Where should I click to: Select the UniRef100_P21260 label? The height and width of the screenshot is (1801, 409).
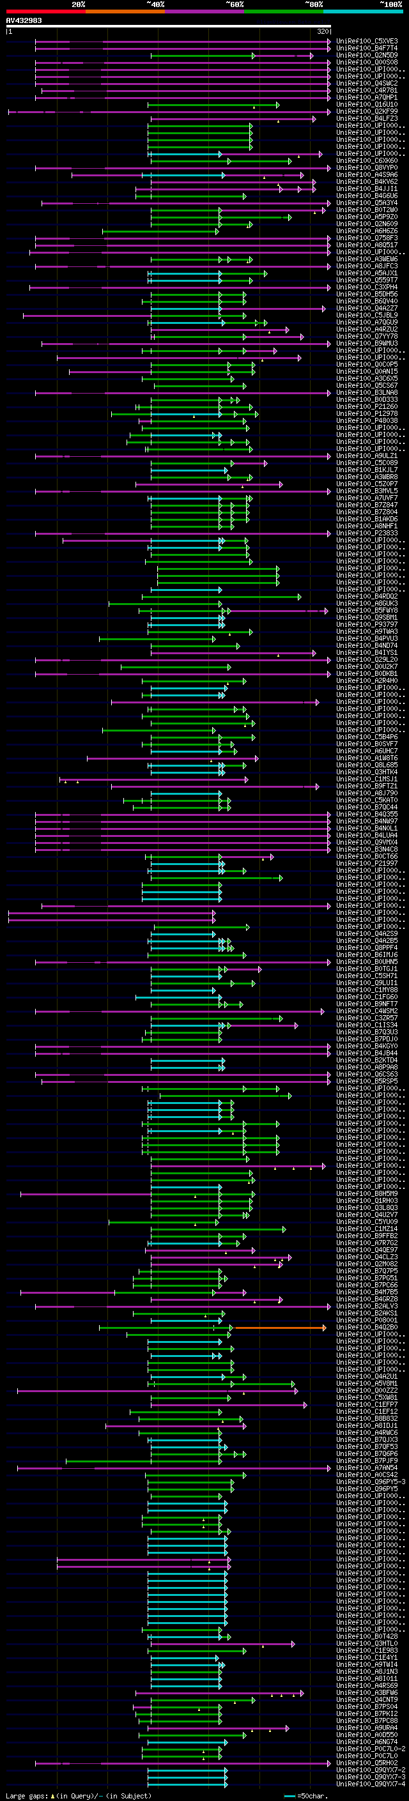tap(367, 406)
